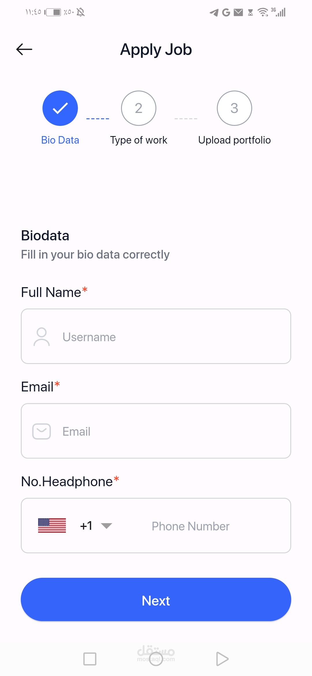Tap the Android back triangle icon
Image resolution: width=312 pixels, height=676 pixels.
point(222,659)
